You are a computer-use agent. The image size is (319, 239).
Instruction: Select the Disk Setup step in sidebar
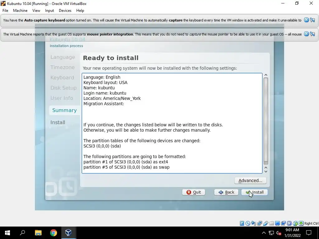pos(64,88)
